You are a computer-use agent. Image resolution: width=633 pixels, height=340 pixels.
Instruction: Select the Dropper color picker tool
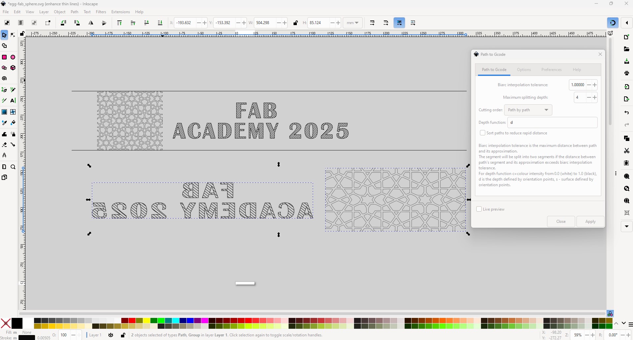(4, 123)
